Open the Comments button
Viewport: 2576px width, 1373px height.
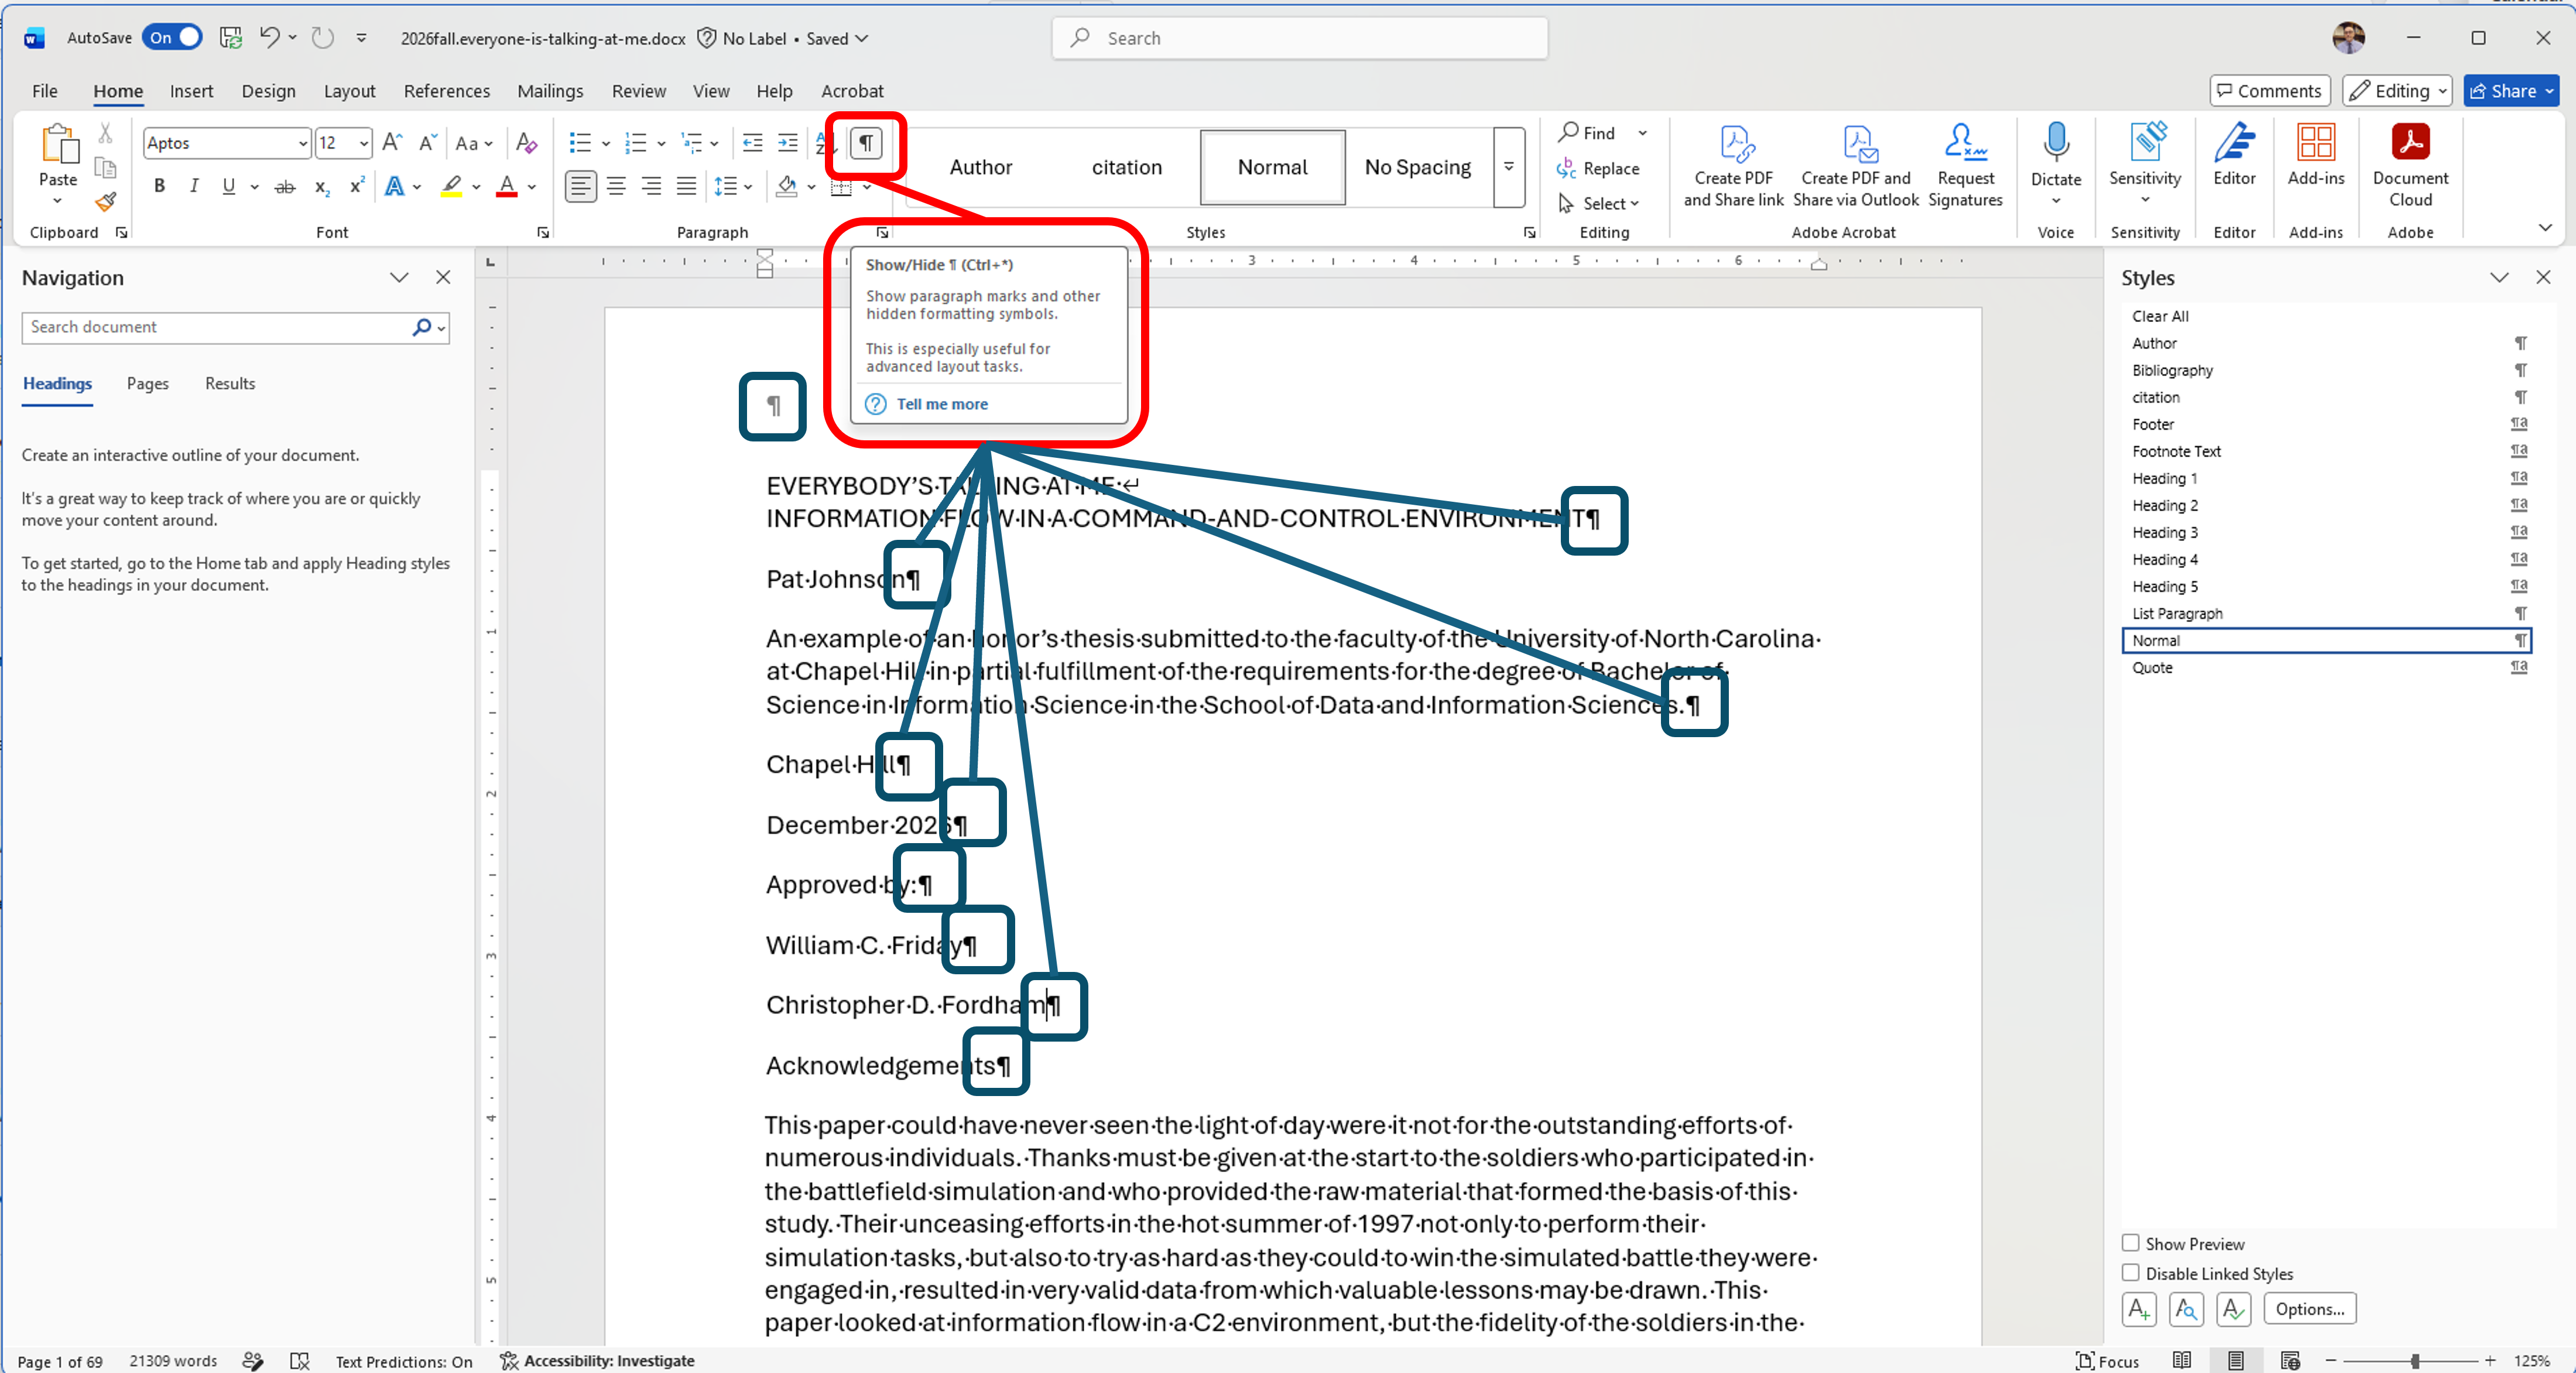[2269, 91]
